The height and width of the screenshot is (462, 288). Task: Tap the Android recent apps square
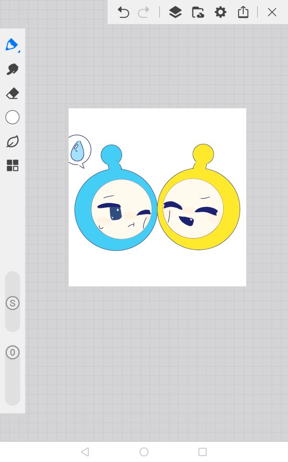[203, 452]
